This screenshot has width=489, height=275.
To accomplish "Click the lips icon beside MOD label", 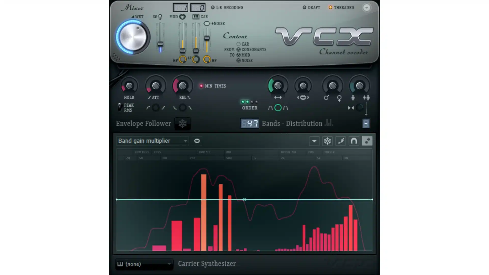I will [x=182, y=17].
